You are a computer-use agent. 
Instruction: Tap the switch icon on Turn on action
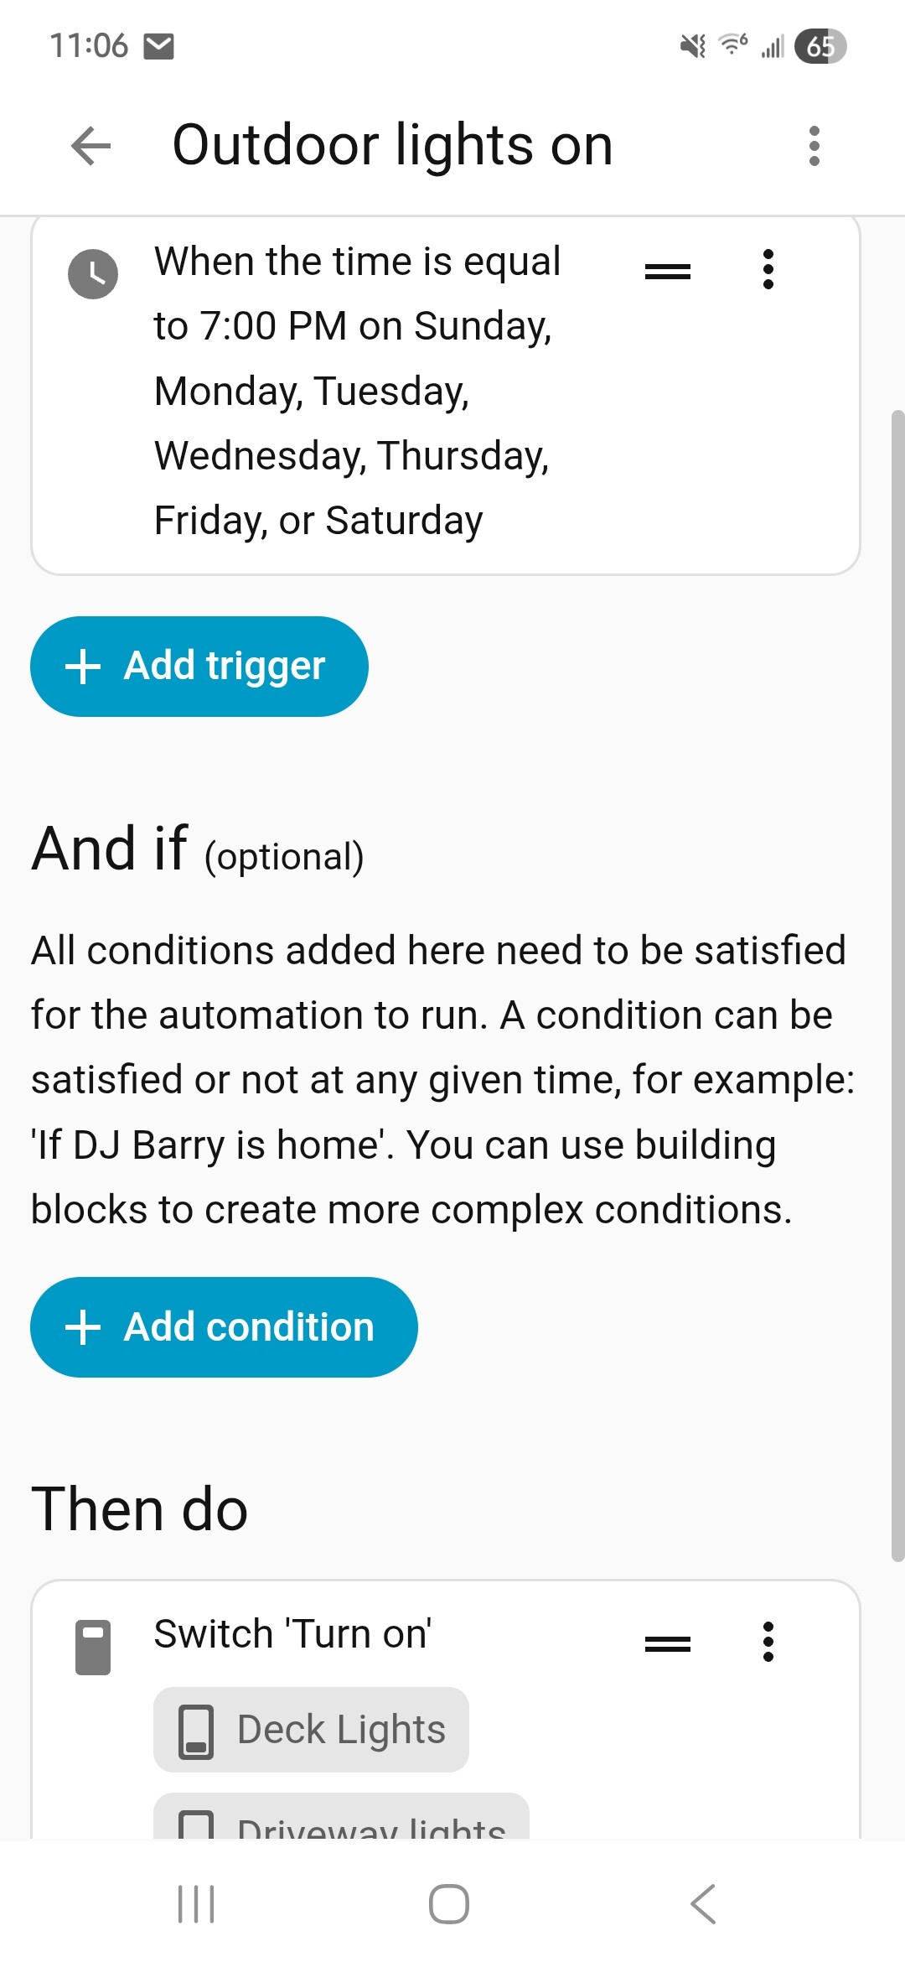[93, 1647]
